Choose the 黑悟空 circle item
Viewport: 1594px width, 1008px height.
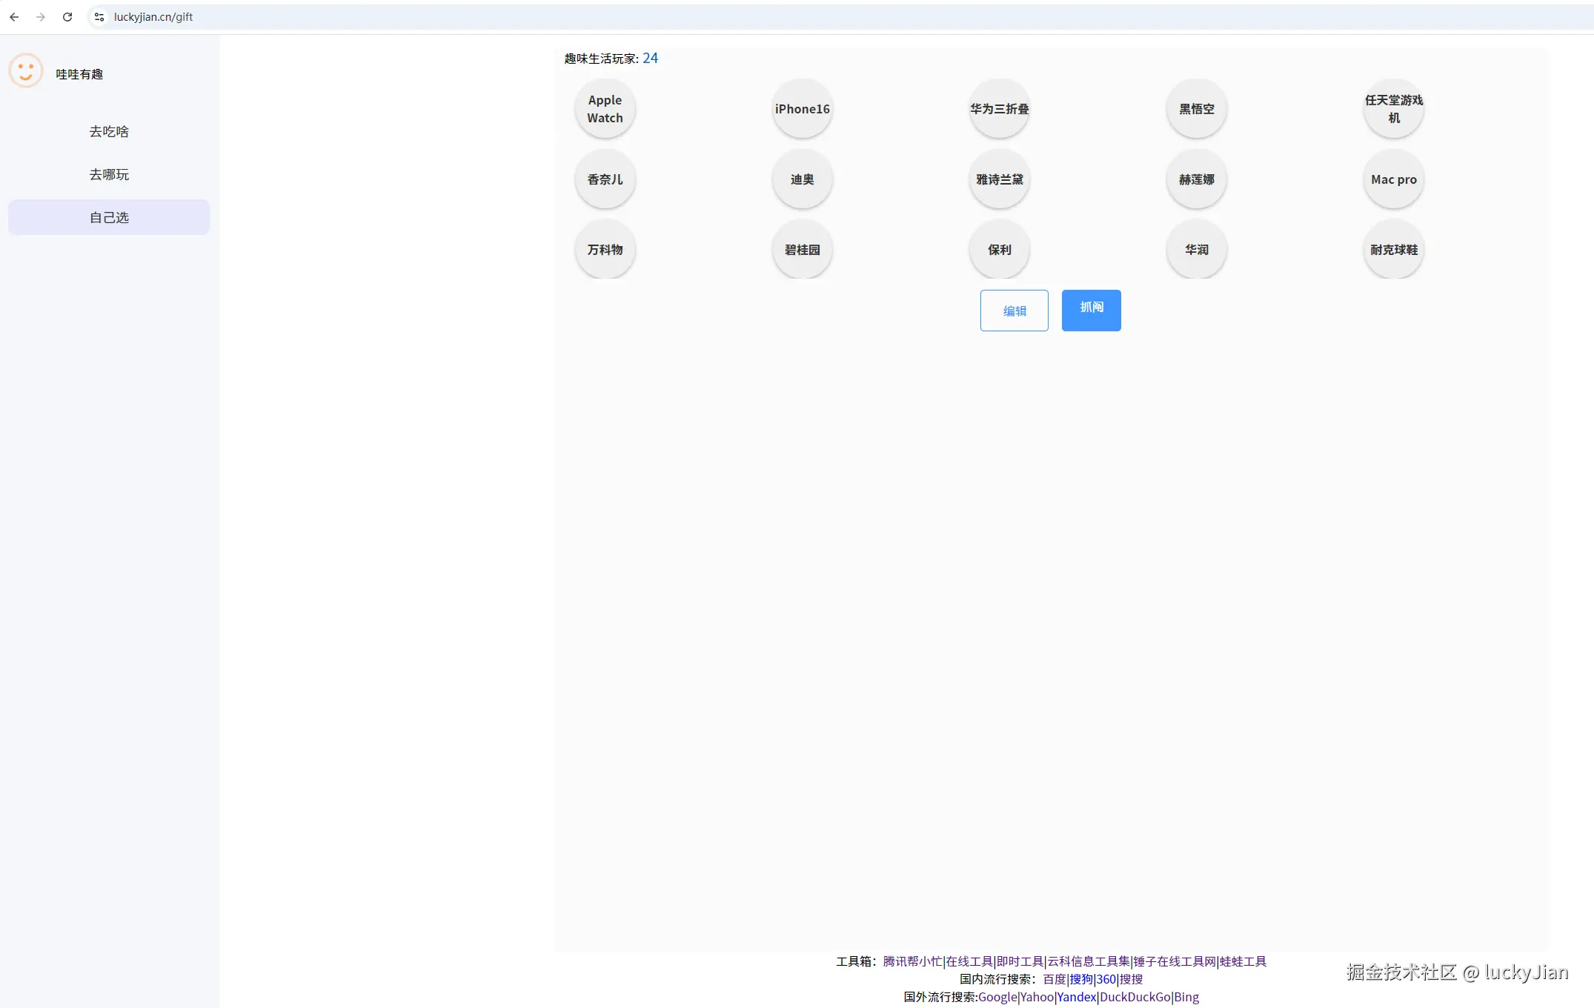[x=1196, y=109]
